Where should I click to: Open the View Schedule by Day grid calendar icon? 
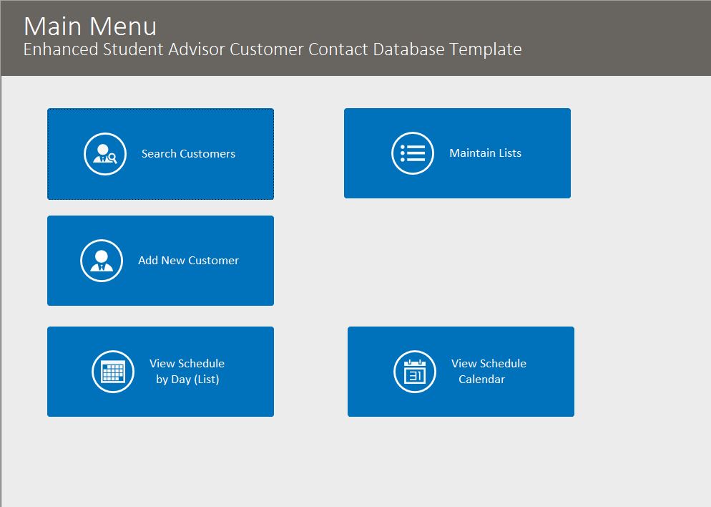pyautogui.click(x=113, y=371)
